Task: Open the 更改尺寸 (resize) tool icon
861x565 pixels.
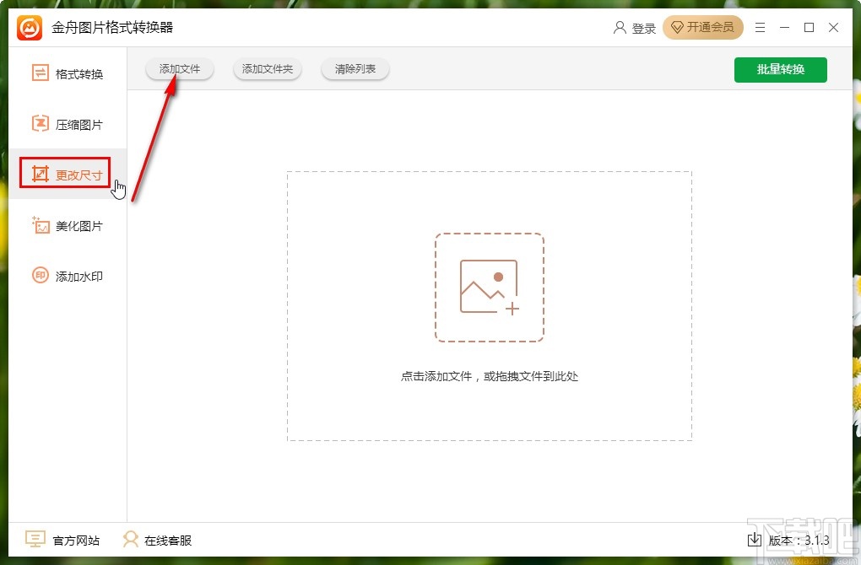Action: (39, 173)
